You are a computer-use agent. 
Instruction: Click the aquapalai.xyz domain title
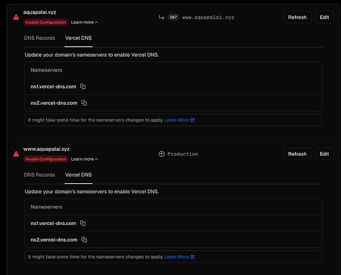40,12
